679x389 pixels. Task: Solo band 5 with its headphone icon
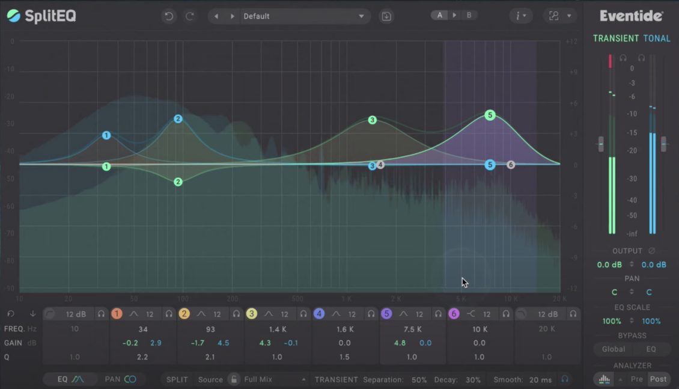[x=438, y=314]
